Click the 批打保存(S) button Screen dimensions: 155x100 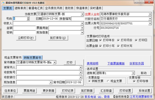[x=58, y=38]
